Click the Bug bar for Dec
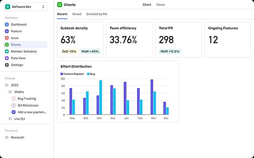Viewport: 254px width, 158px height. click(x=114, y=102)
